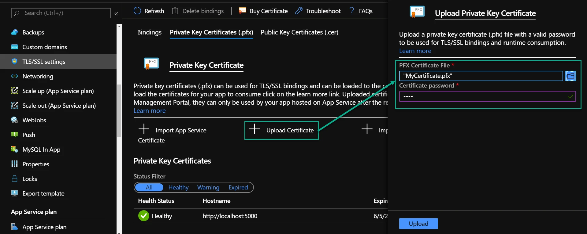Click Refresh in the toolbar
This screenshot has width=587, height=234.
[149, 11]
